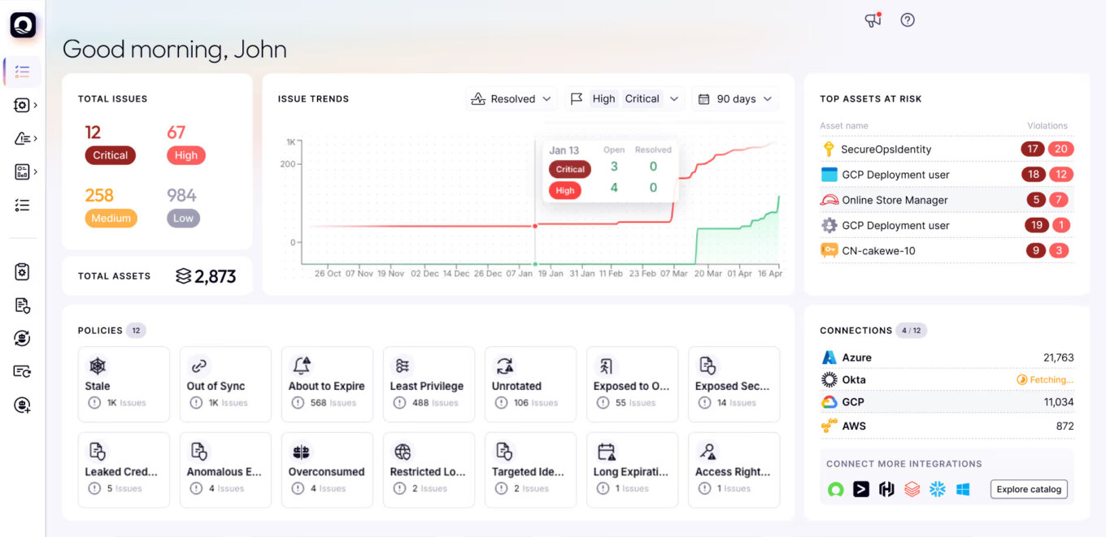Viewport: 1106px width, 537px height.
Task: Click the Out of Sync link icon
Action: tap(199, 366)
